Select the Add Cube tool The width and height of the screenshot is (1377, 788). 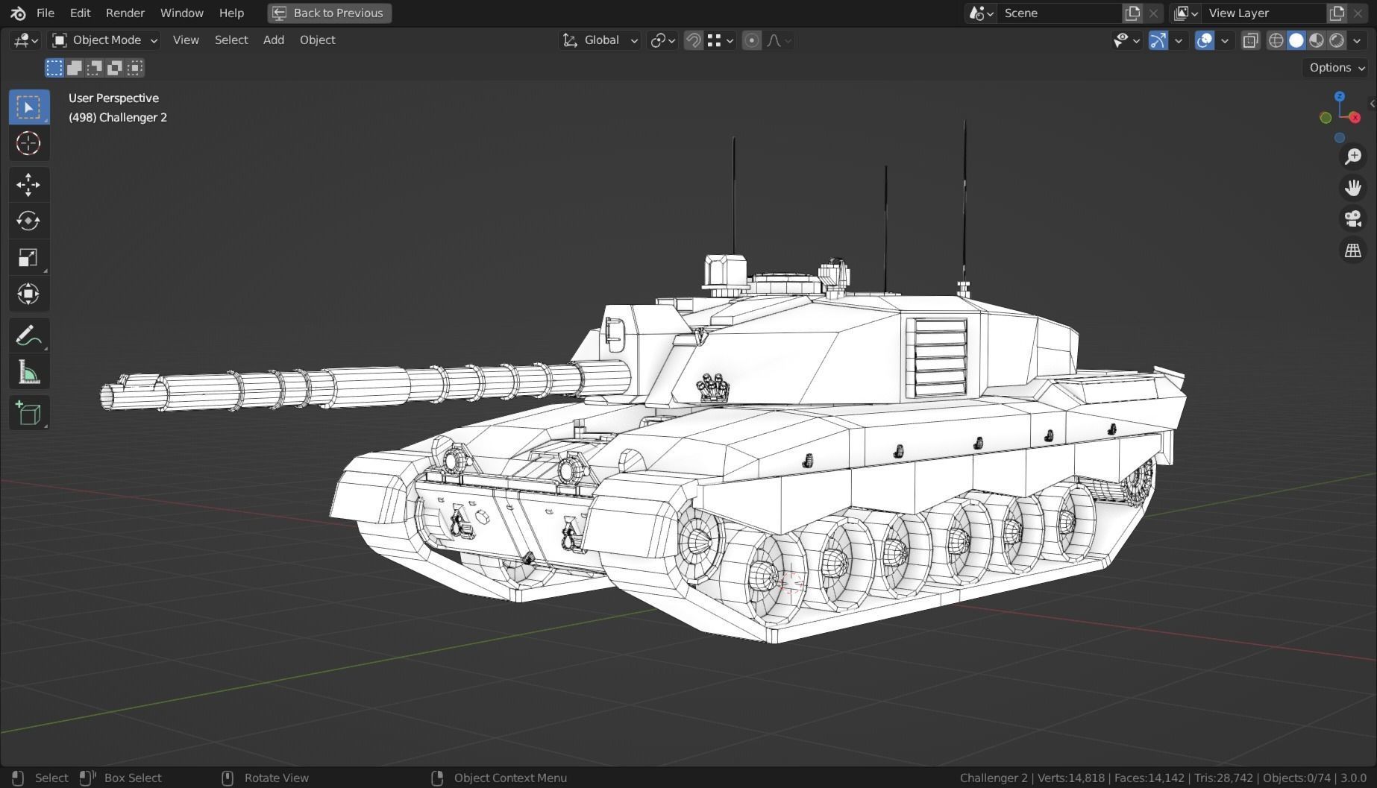(28, 414)
